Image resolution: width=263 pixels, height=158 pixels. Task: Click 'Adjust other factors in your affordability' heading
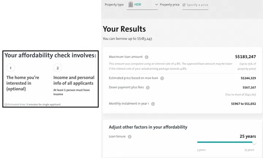point(148,127)
